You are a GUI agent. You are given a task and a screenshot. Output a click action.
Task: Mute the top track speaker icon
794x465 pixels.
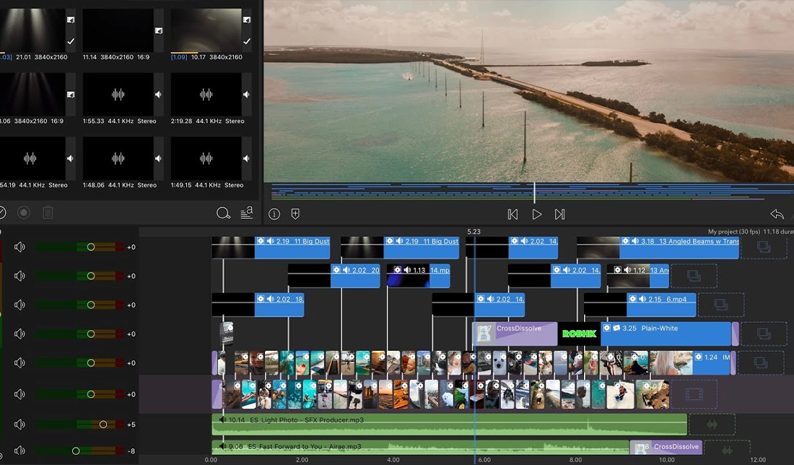19,247
